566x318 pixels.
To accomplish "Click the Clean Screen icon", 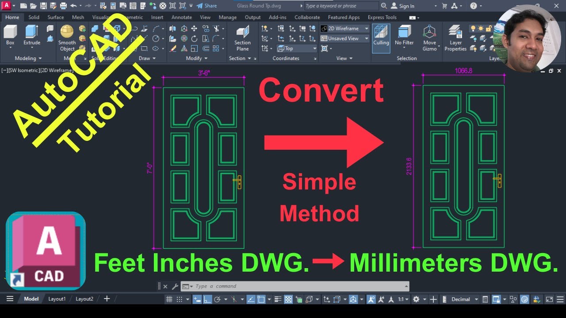I will coord(549,299).
